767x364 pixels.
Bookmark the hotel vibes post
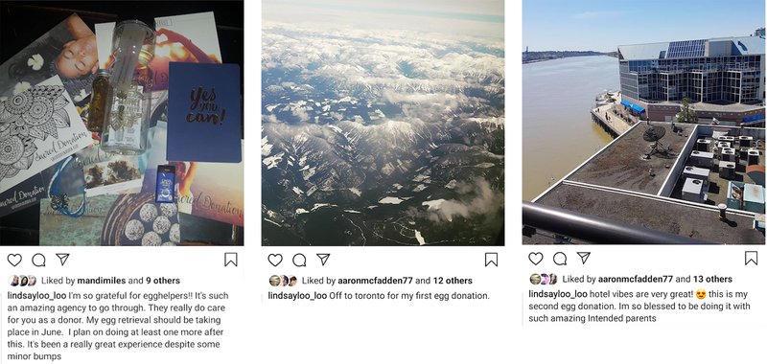752,258
